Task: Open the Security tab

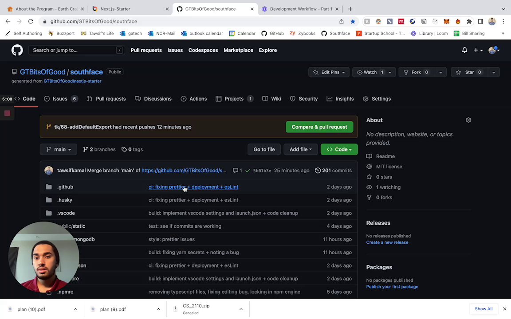Action: (304, 99)
